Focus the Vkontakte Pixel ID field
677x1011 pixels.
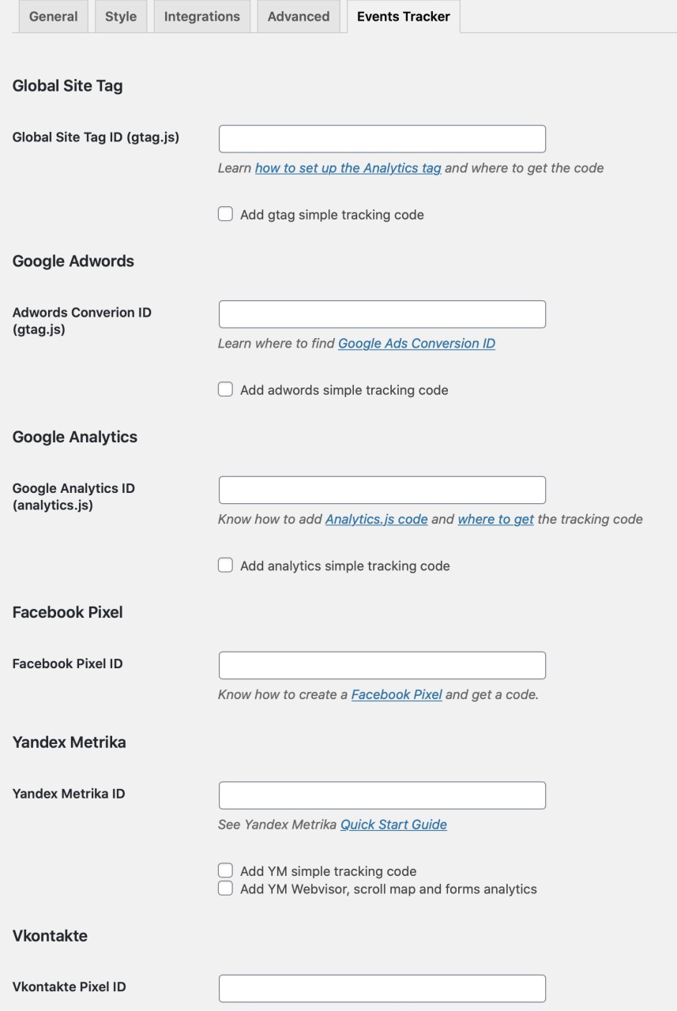pos(382,988)
